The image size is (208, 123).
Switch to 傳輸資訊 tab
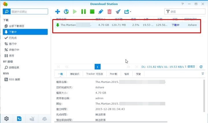[75, 74]
